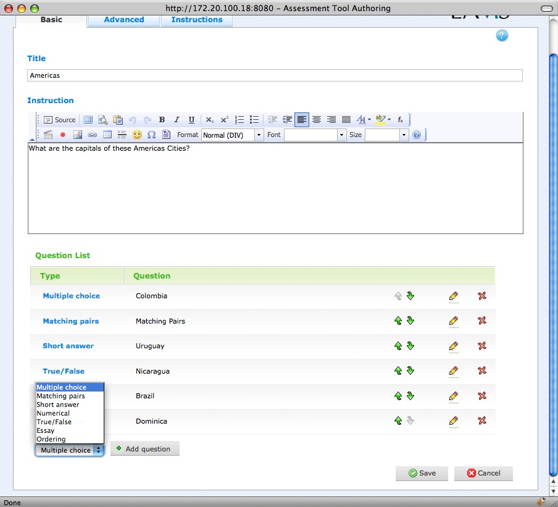Click the Paste from Word icon
558x507 pixels.
[118, 120]
